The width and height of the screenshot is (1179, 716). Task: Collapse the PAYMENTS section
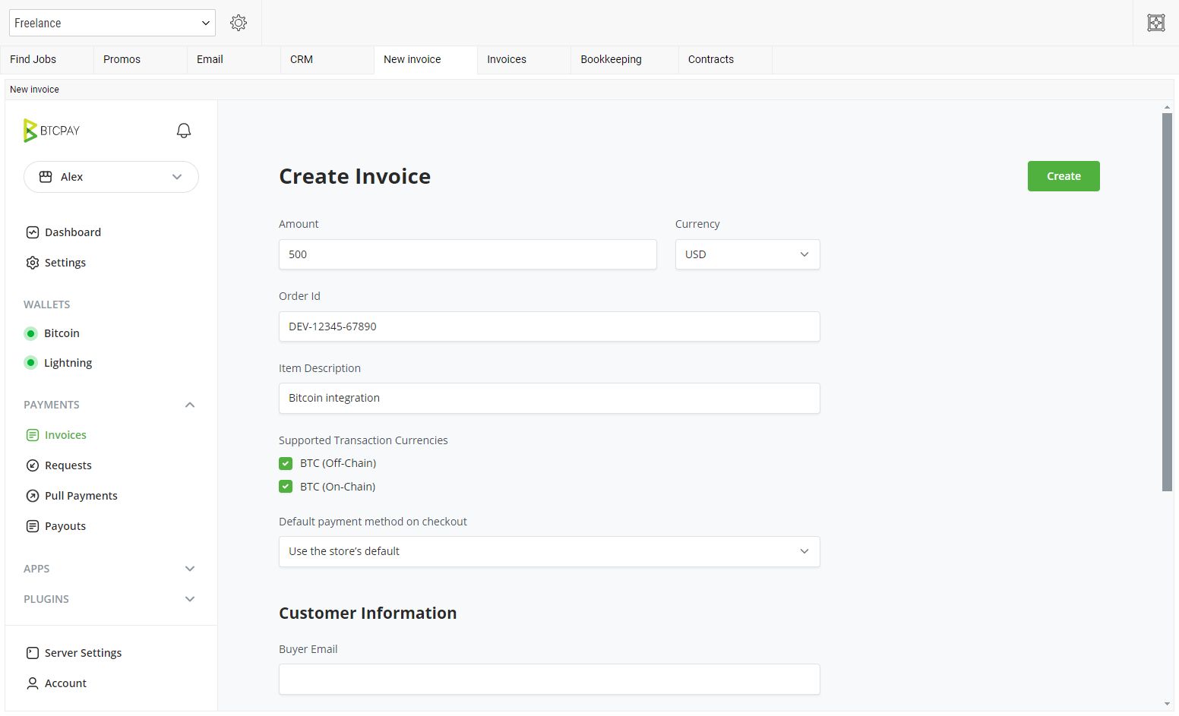(189, 404)
